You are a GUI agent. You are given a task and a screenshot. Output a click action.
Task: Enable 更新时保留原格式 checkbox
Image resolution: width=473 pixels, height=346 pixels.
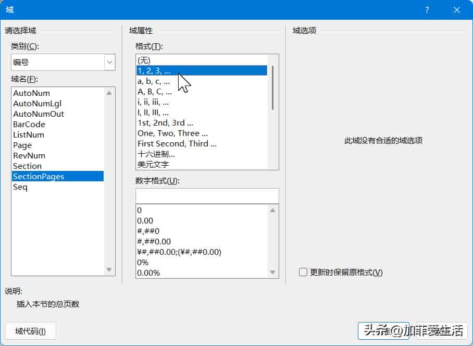[303, 272]
